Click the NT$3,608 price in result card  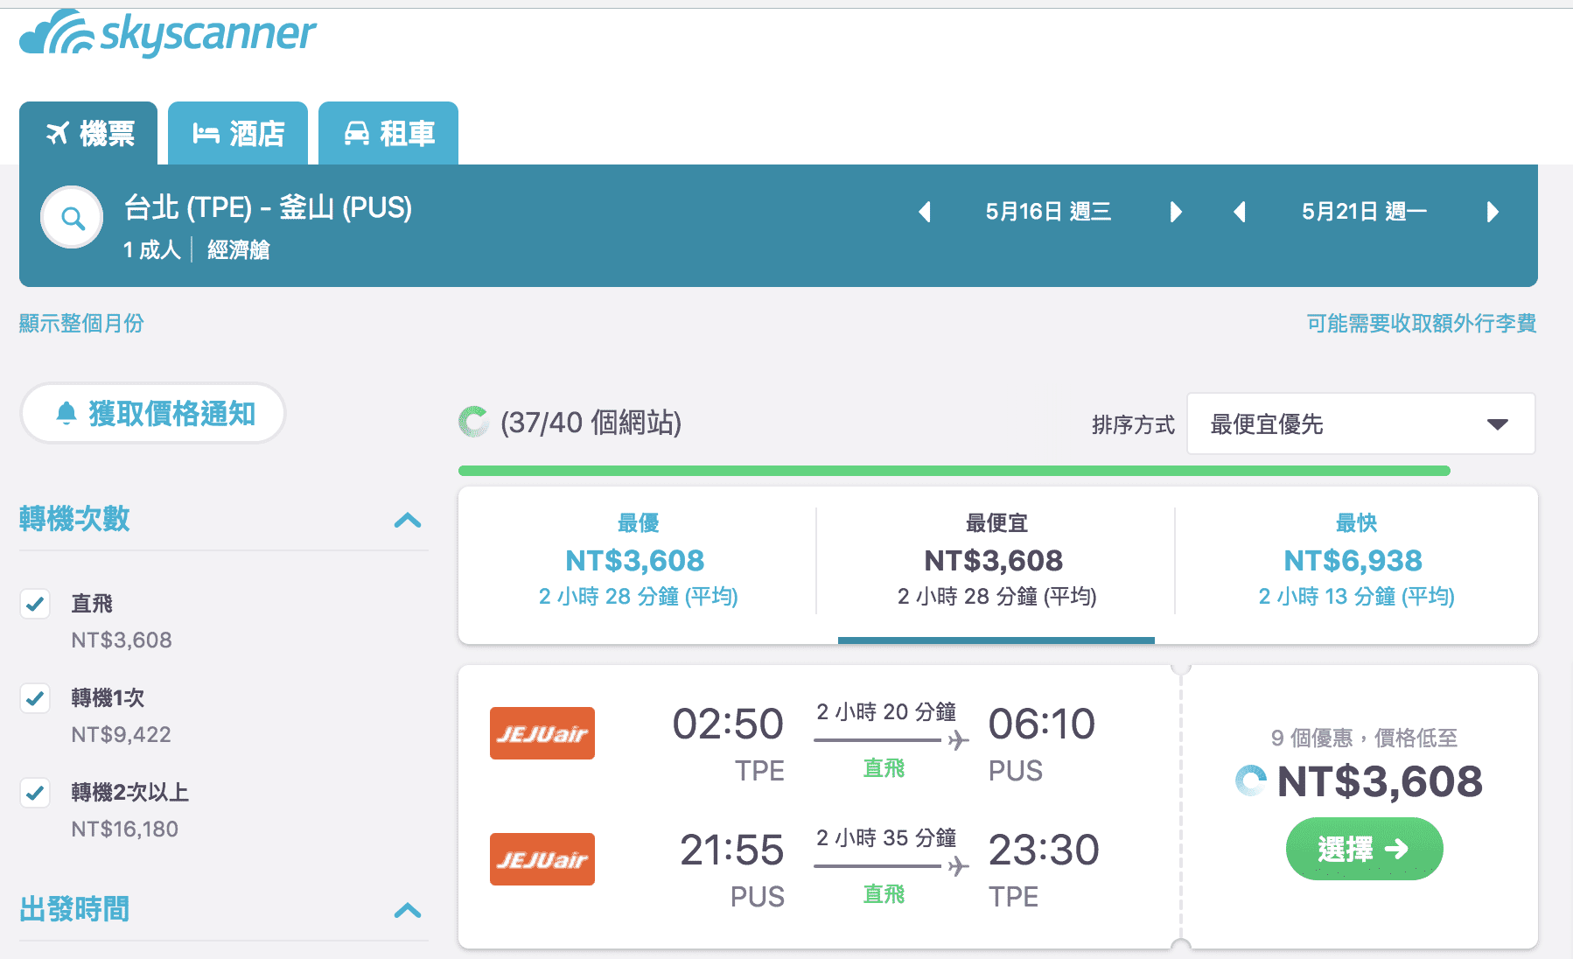(1380, 781)
